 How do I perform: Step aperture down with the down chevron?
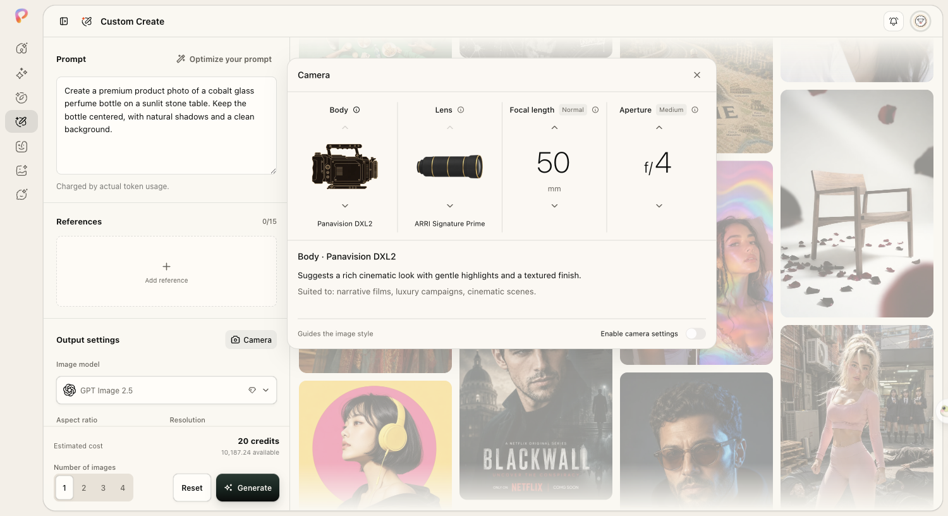coord(659,206)
